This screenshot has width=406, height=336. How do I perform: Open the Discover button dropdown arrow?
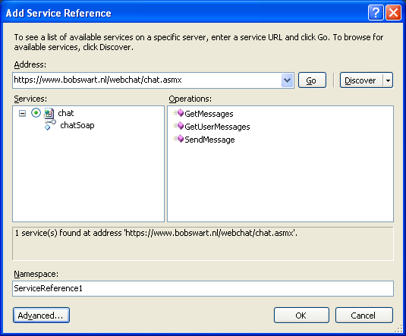tap(388, 80)
